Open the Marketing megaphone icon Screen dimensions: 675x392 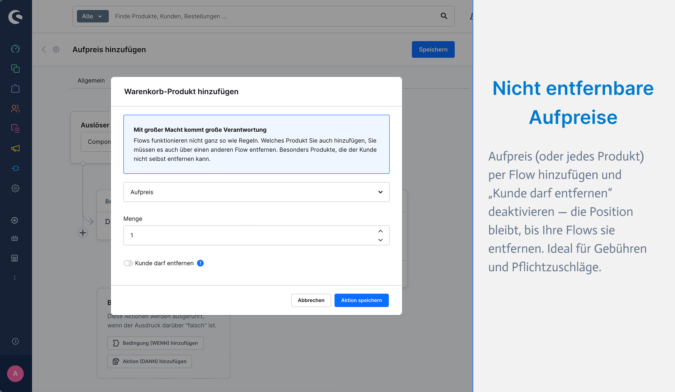[15, 148]
